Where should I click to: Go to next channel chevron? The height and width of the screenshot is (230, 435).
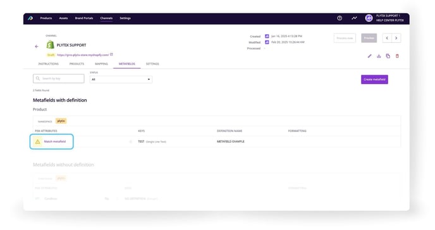pos(396,39)
